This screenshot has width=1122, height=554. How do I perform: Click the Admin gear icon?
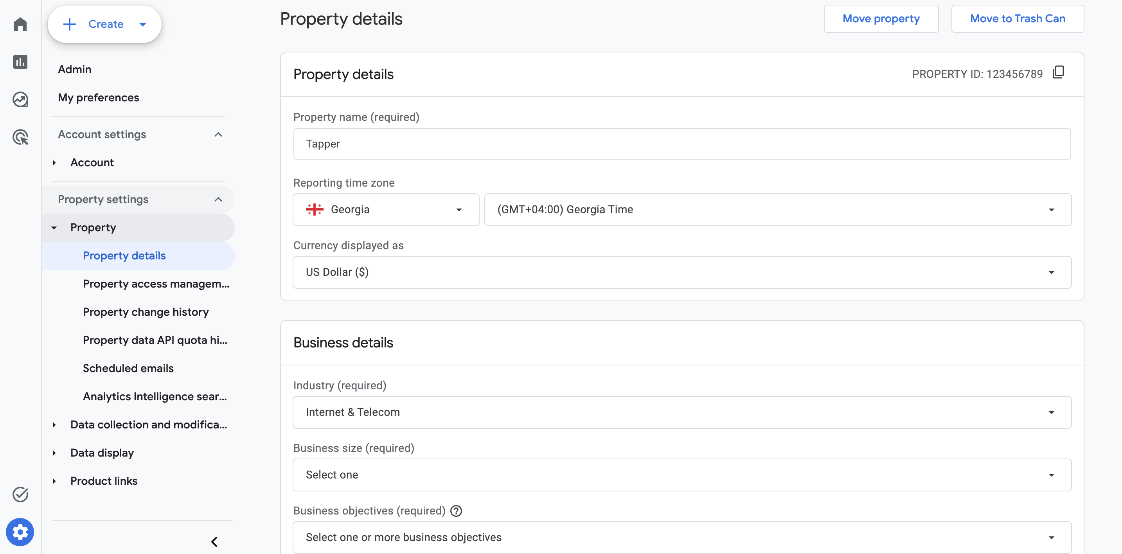(20, 532)
